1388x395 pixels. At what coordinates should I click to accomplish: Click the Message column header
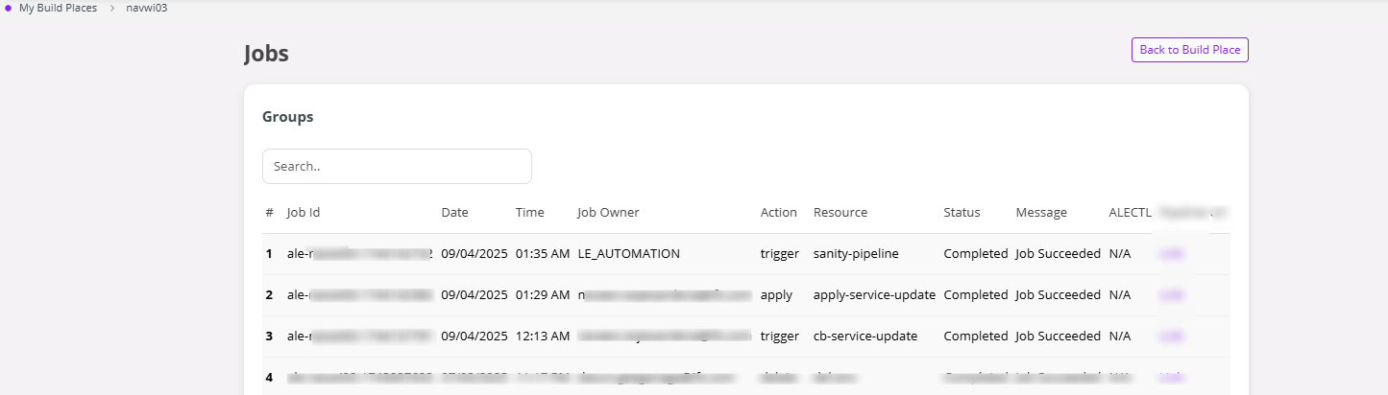pos(1041,212)
